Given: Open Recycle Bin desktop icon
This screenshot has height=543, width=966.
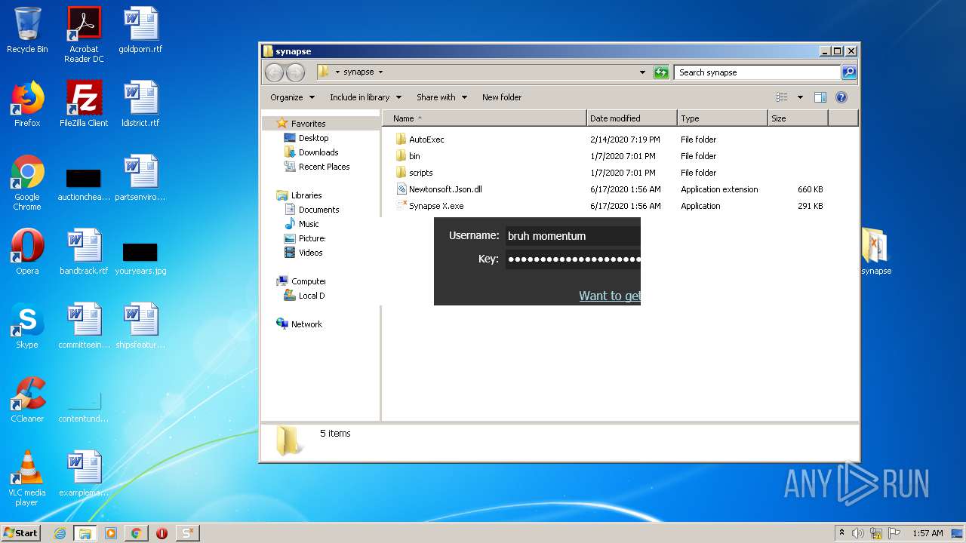Looking at the screenshot, I should click(x=27, y=30).
